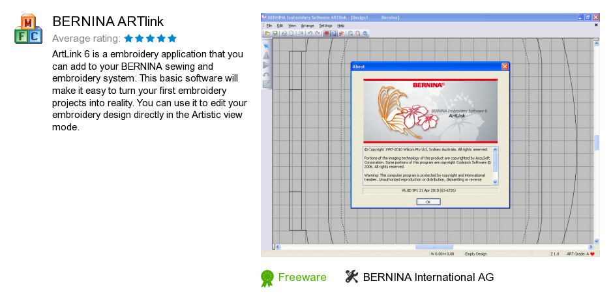613x307 pixels.
Task: Open the Arrange menu
Action: pos(307,26)
